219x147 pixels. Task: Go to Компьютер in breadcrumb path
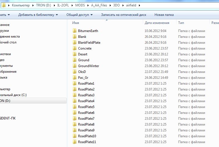coord(21,5)
